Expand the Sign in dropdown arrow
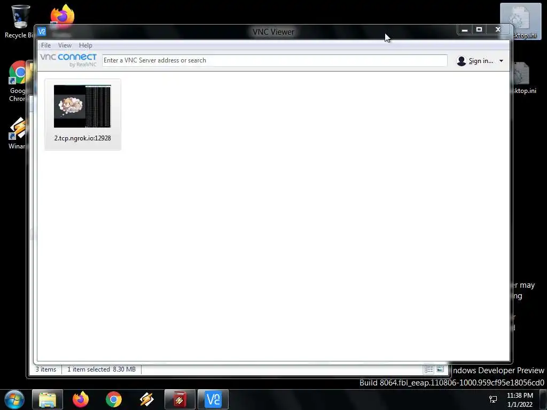Image resolution: width=547 pixels, height=410 pixels. [x=501, y=61]
